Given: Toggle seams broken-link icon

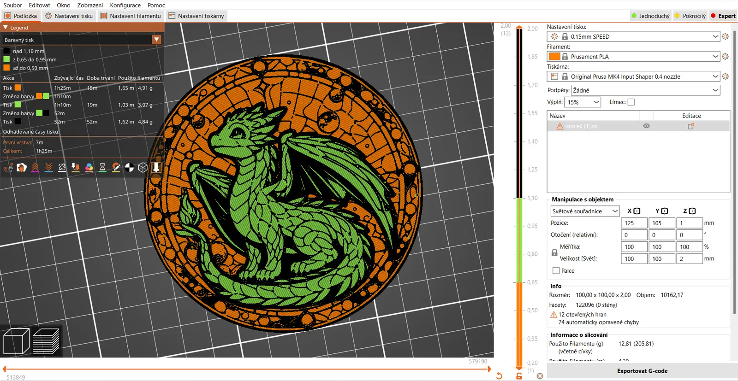Looking at the screenshot, I should tap(62, 168).
